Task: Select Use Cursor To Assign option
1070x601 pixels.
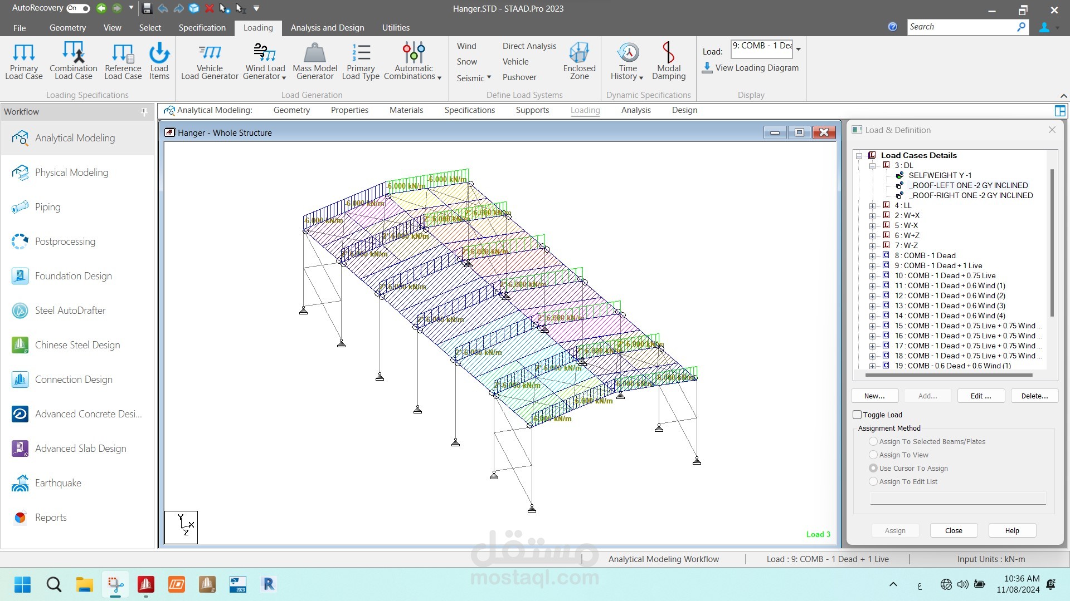Action: tap(873, 469)
